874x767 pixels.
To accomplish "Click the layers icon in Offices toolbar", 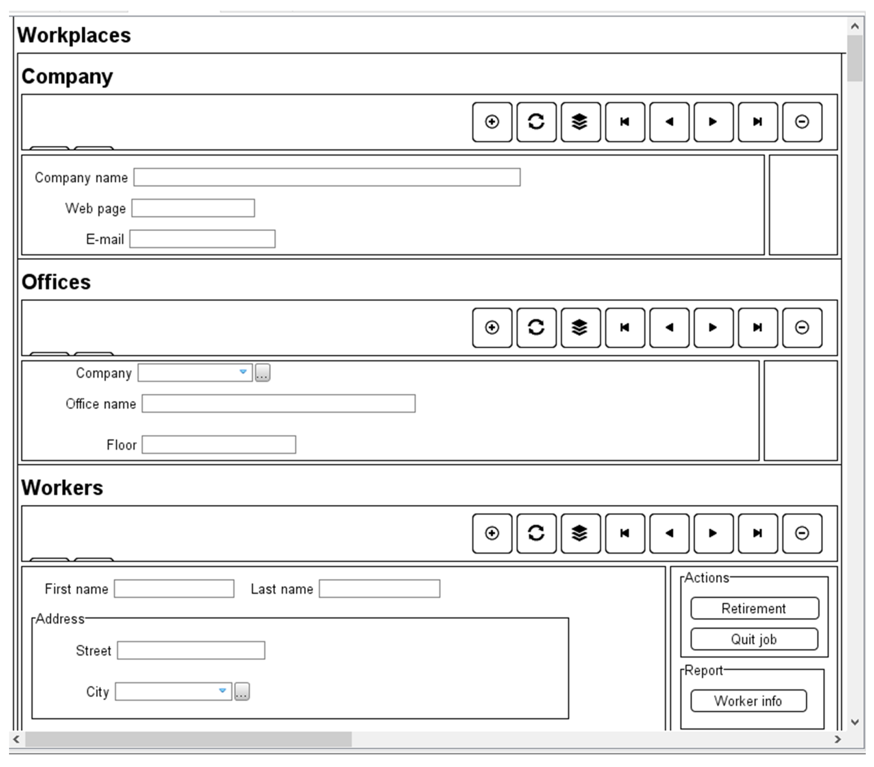I will (x=580, y=328).
